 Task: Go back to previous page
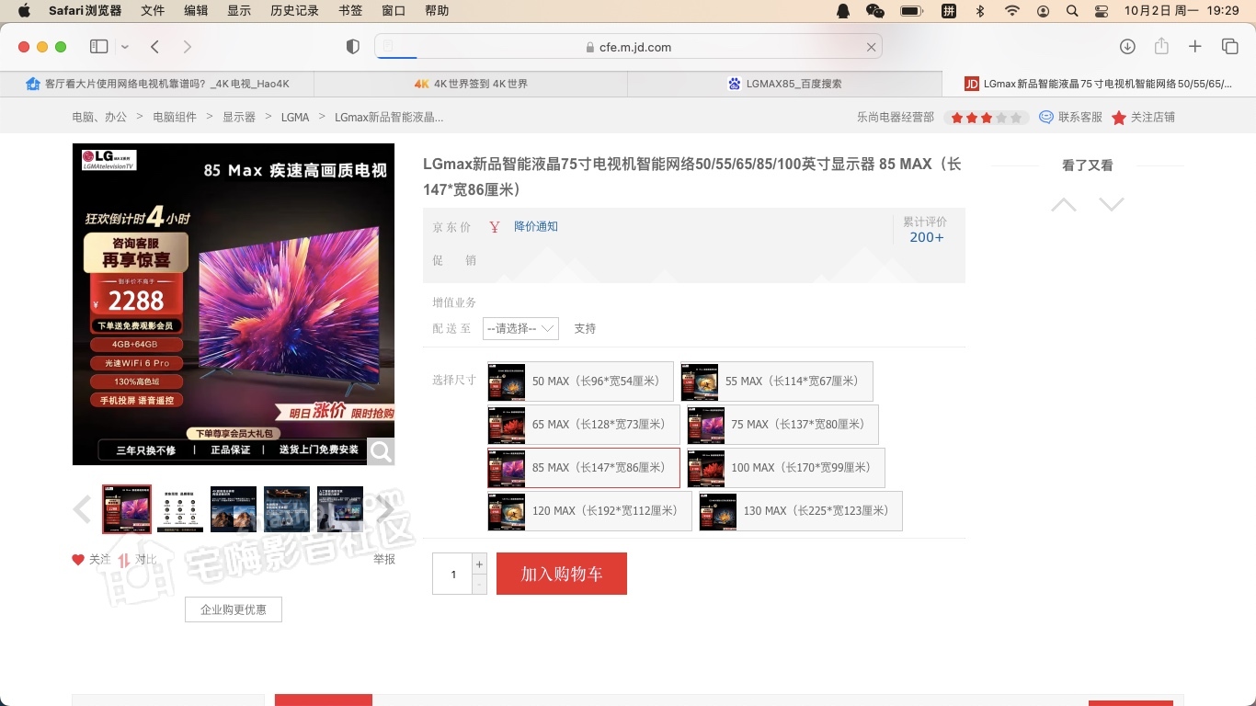pyautogui.click(x=155, y=47)
